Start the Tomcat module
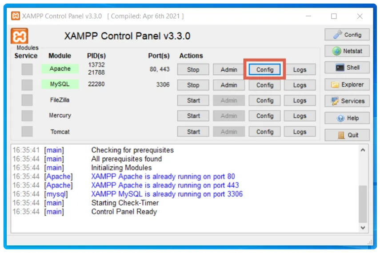The width and height of the screenshot is (380, 253). click(x=193, y=132)
